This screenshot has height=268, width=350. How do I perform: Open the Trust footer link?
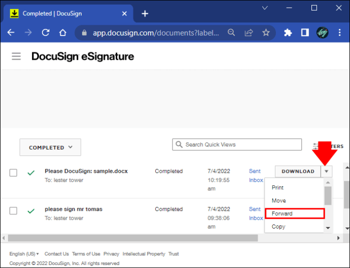(x=173, y=254)
